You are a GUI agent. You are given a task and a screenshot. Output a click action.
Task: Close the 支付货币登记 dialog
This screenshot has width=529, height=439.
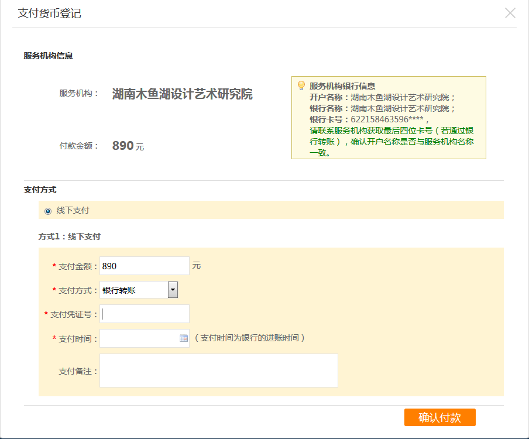[x=510, y=13]
